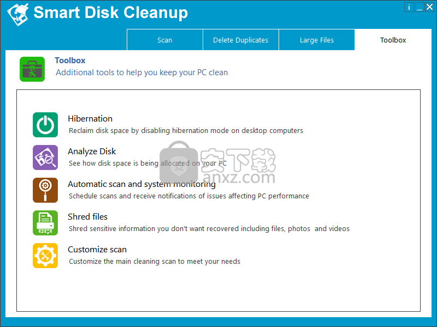Click 'Schedule scans and receive notifications' description

[x=189, y=196]
